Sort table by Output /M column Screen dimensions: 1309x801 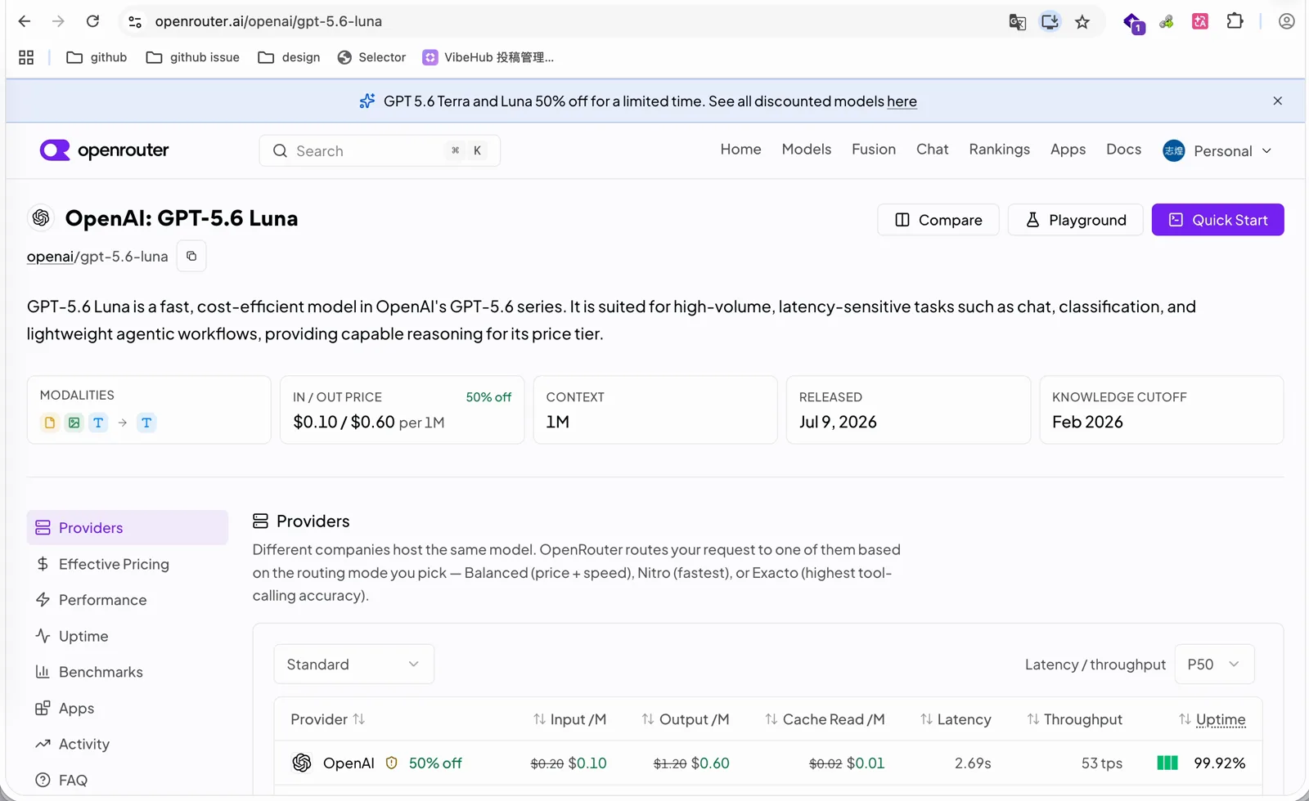[x=685, y=719]
